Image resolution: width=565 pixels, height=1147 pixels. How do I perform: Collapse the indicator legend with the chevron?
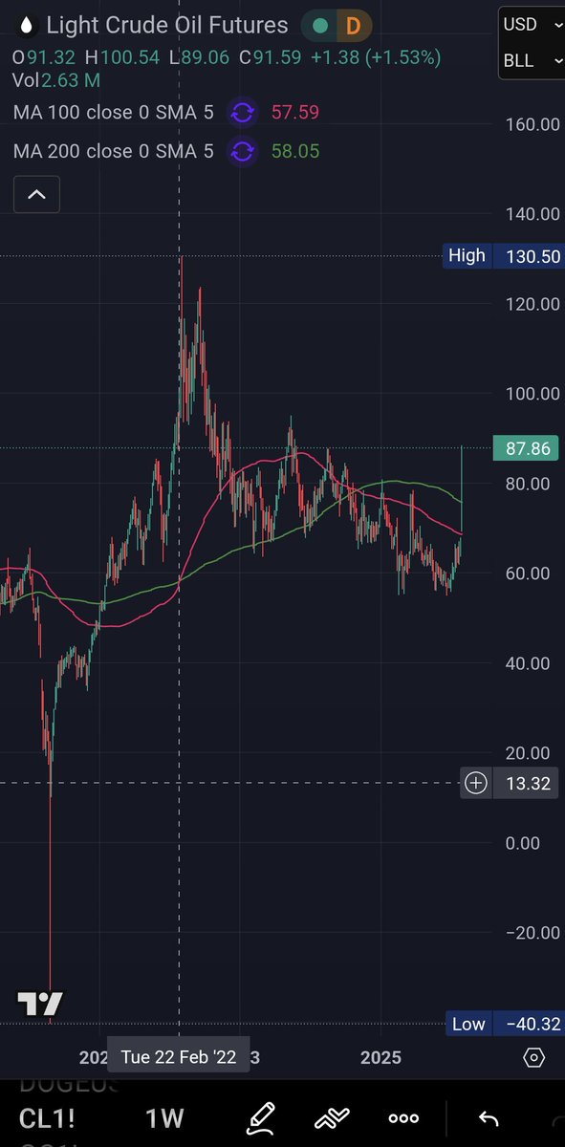36,195
